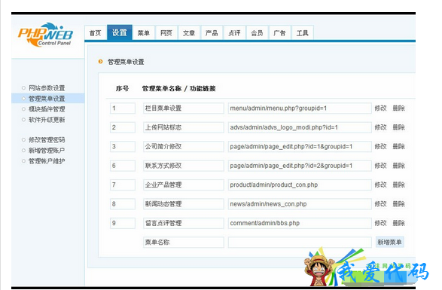Go to 管理帐户维护
This screenshot has height=290, width=442.
pos(47,161)
